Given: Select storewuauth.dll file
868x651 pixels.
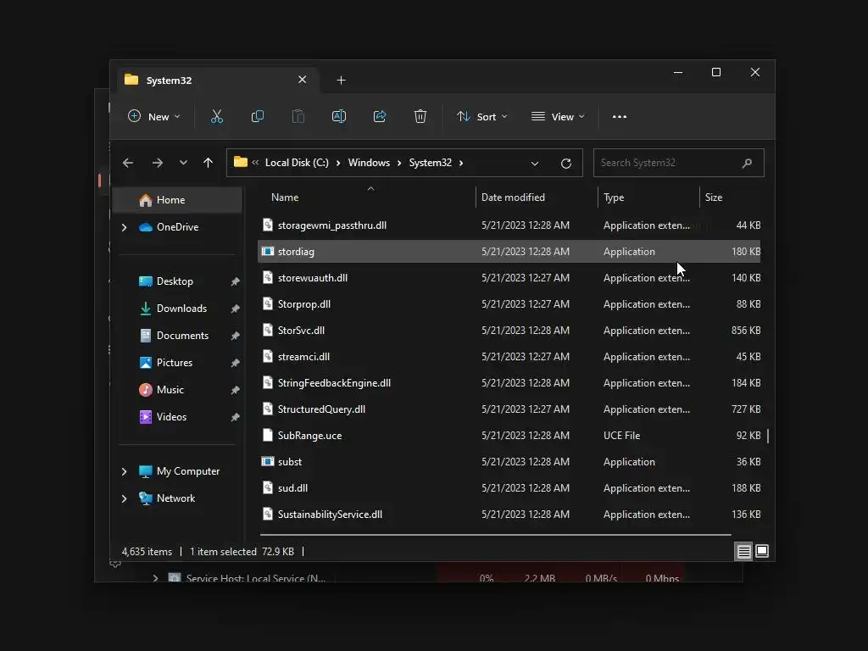Looking at the screenshot, I should (x=509, y=278).
